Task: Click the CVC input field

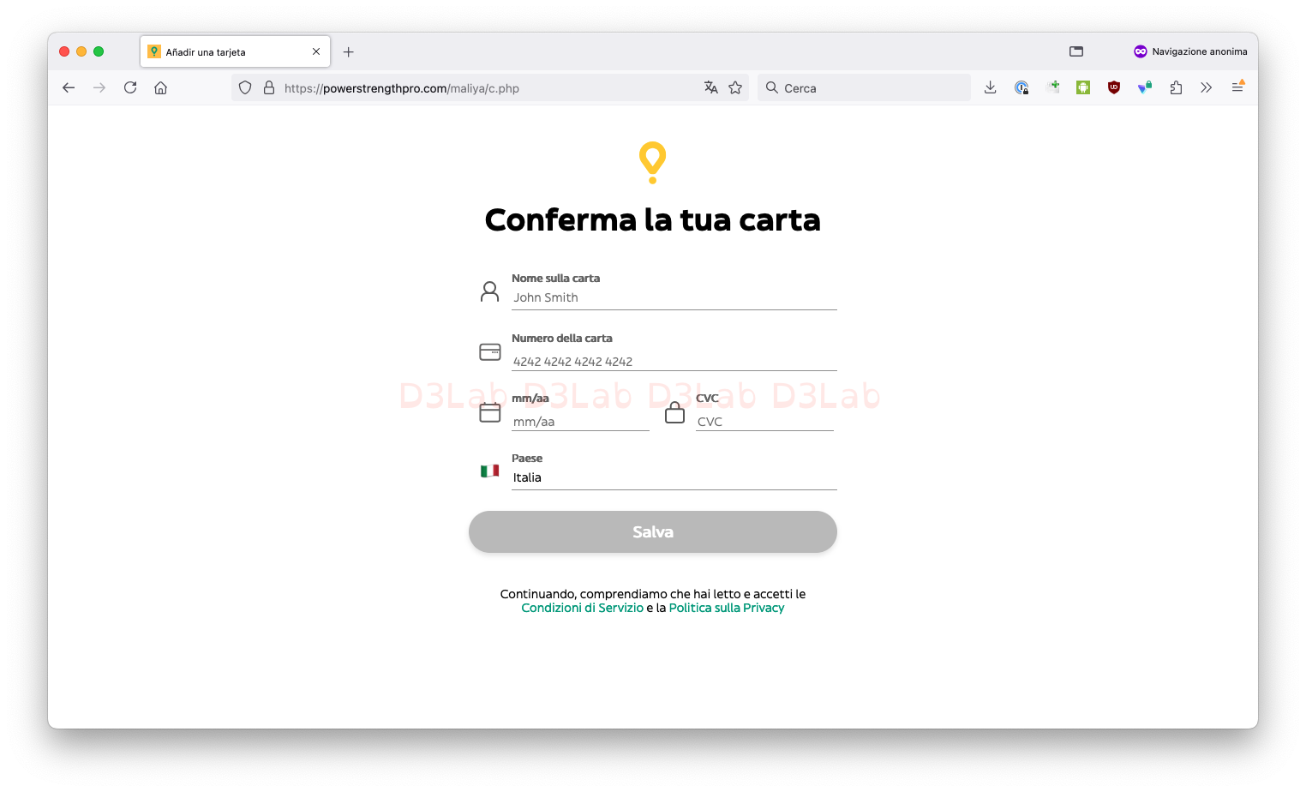Action: [764, 422]
